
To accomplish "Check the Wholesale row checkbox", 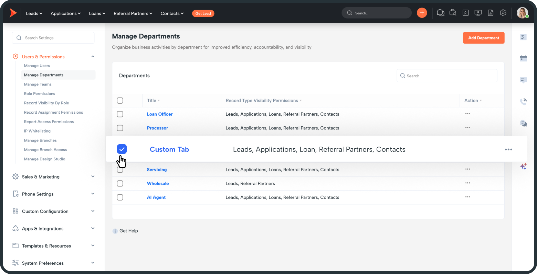I will click(x=120, y=183).
